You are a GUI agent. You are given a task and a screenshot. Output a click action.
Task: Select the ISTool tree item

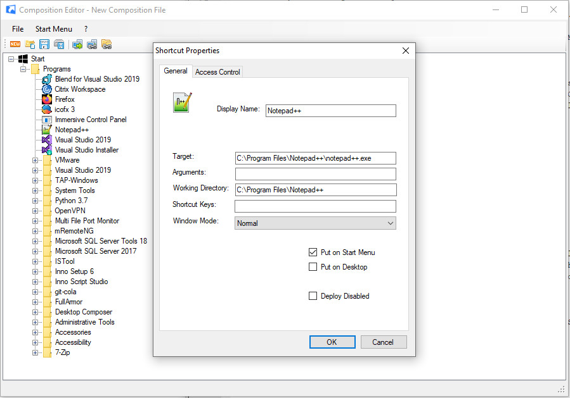(x=65, y=261)
